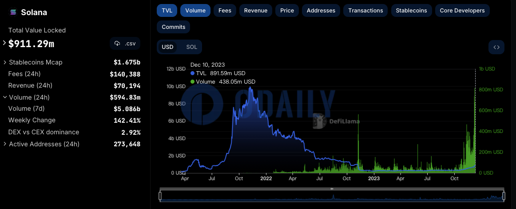Viewport: 516px width, 209px height.
Task: Click the top grip of the range selector
Action: [332, 189]
